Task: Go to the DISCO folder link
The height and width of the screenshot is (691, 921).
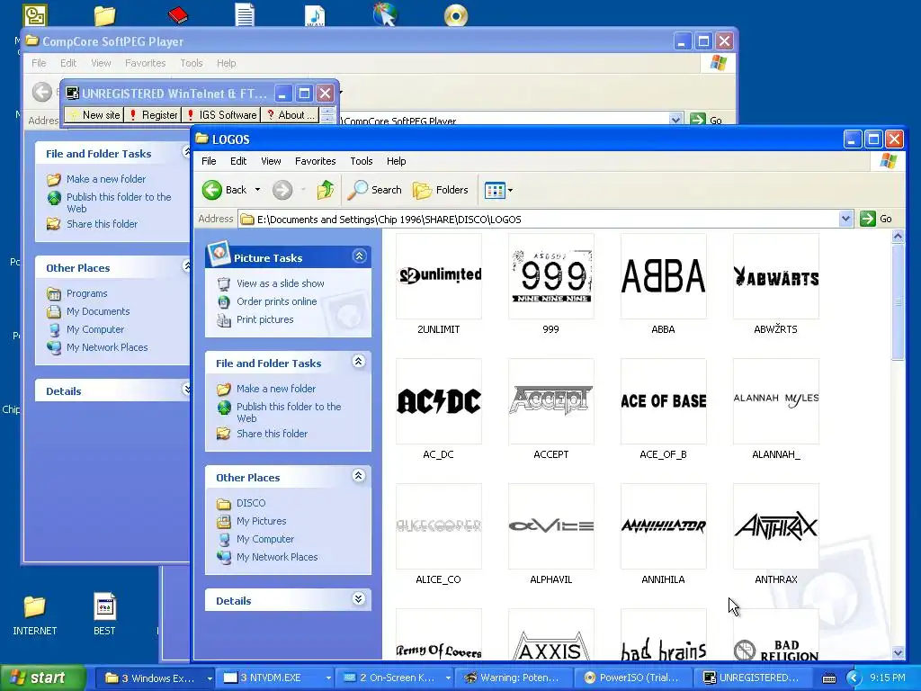Action: [251, 503]
